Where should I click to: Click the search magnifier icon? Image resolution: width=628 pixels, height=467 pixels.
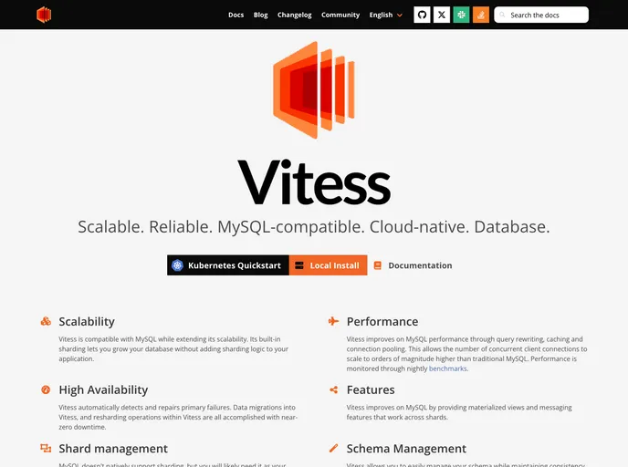point(502,15)
